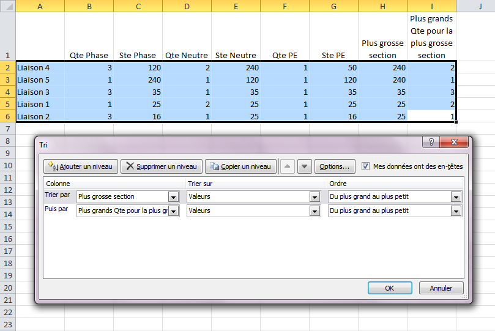Select row 7 header
This screenshot has width=495, height=331.
point(7,129)
